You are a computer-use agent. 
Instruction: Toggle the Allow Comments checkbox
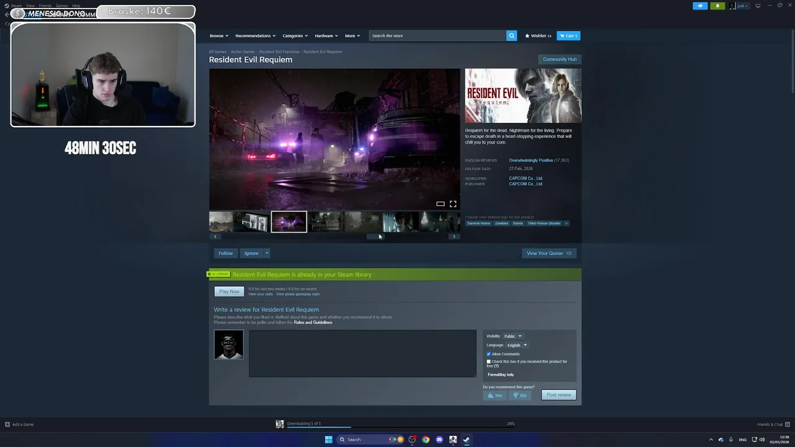click(489, 354)
